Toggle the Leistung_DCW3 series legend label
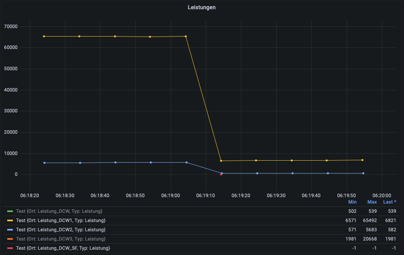Viewport: 404px width, 255px height. [x=61, y=239]
